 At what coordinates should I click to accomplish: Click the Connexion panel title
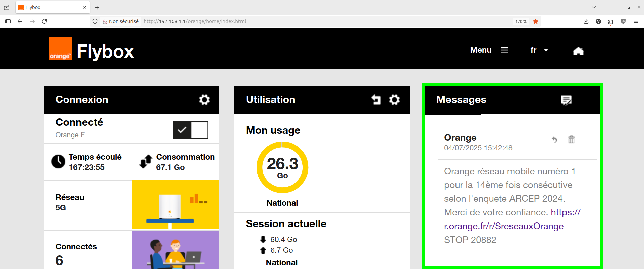click(82, 100)
